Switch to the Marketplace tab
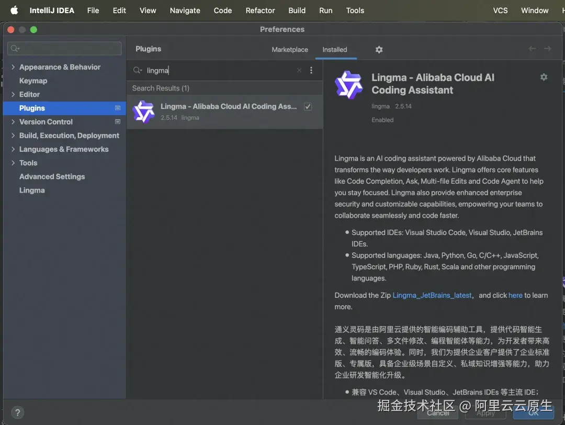 coord(290,50)
